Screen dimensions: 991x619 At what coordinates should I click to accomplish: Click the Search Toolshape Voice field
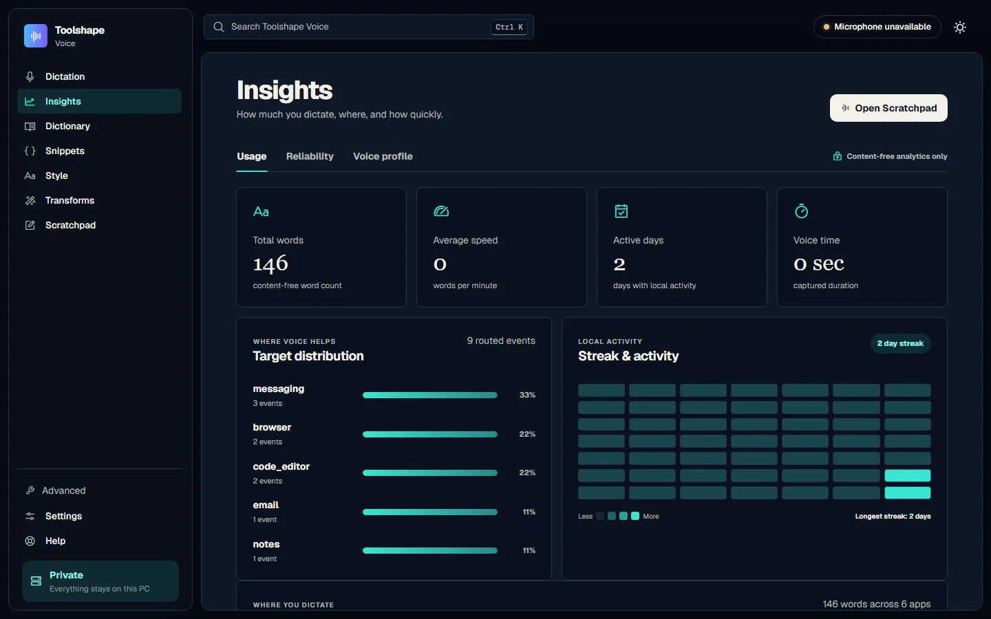[x=368, y=27]
